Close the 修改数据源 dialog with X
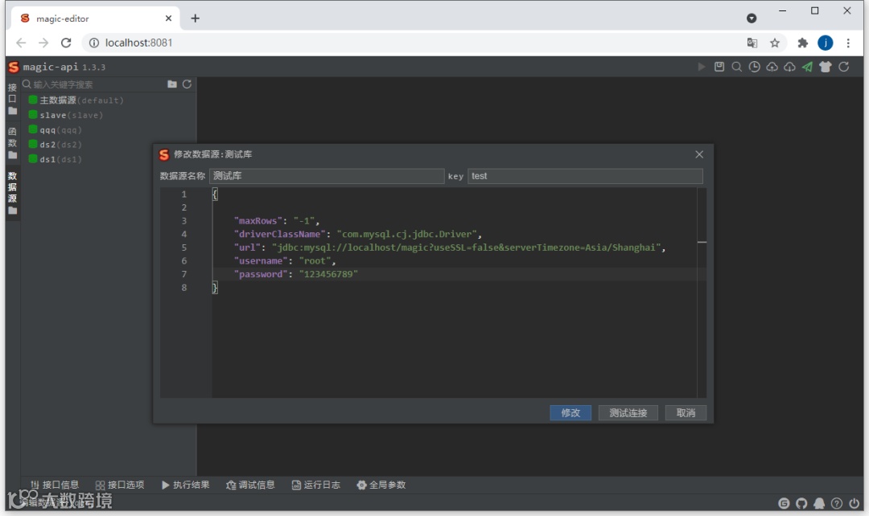 click(x=699, y=154)
